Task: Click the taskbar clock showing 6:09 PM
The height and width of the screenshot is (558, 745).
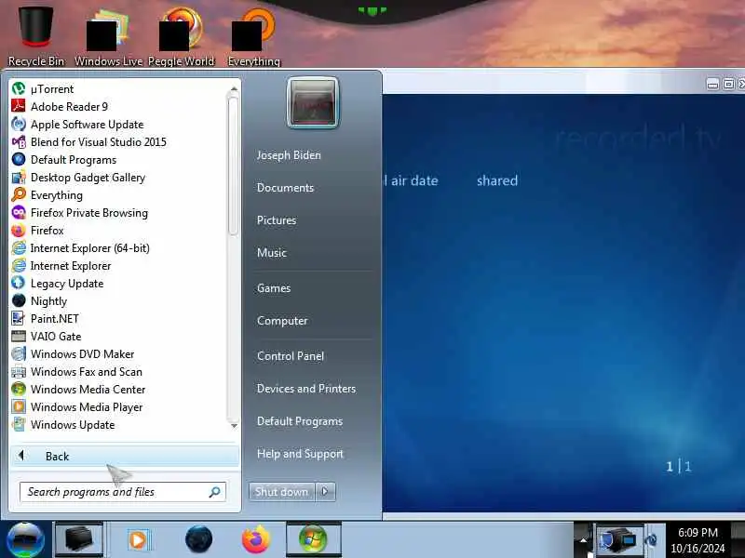Action: (x=698, y=540)
